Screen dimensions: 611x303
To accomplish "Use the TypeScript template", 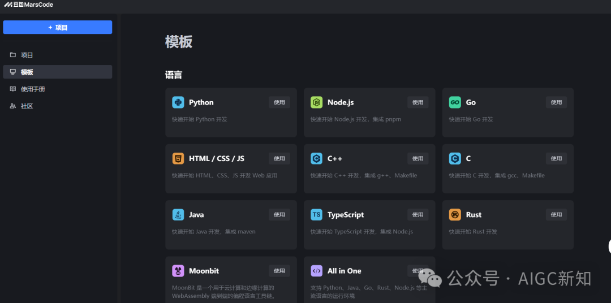I will [418, 215].
